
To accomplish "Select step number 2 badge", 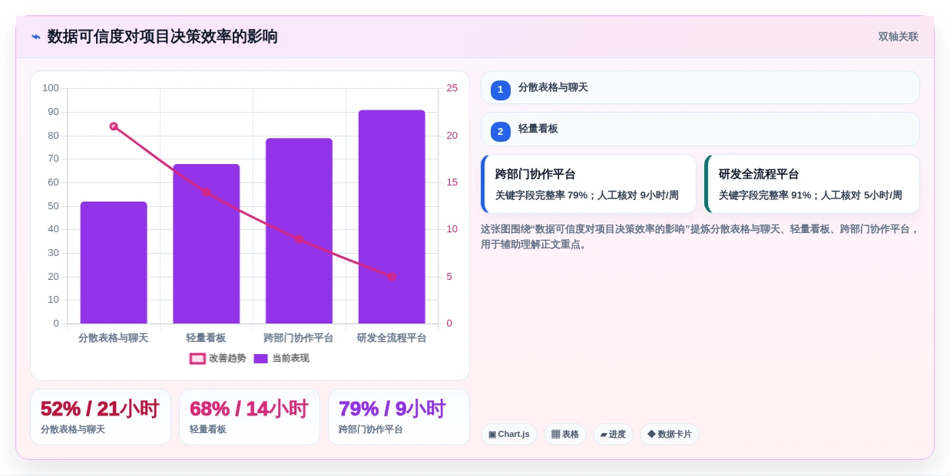I will click(500, 132).
